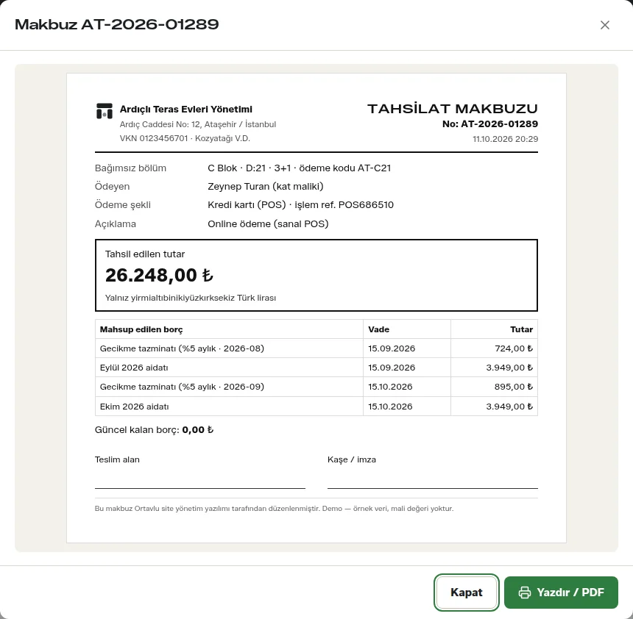The width and height of the screenshot is (633, 619).
Task: Click the Ödeyen label
Action: (x=112, y=186)
